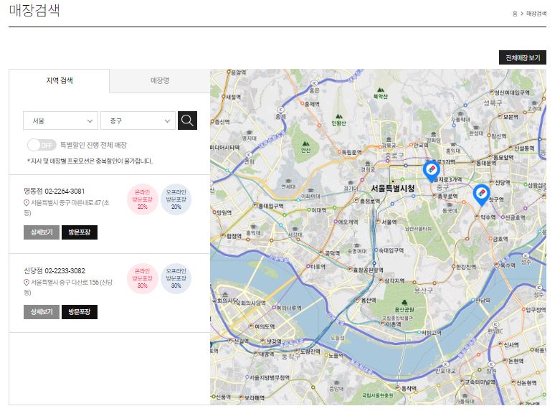Click 홍대입구역 station on map
The height and width of the screenshot is (411, 560).
268,206
